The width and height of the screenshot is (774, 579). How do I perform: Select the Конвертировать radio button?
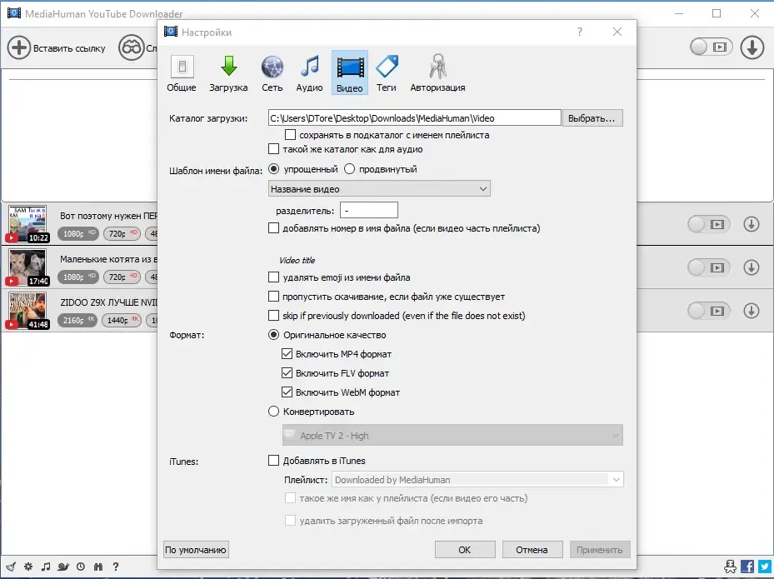click(273, 412)
